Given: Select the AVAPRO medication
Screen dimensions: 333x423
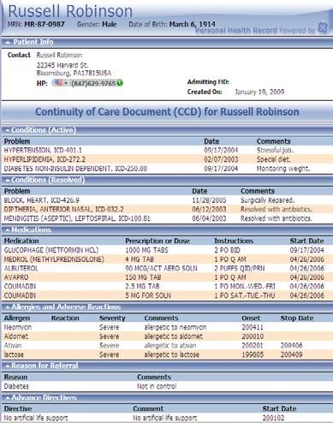Looking at the screenshot, I should (x=16, y=277).
